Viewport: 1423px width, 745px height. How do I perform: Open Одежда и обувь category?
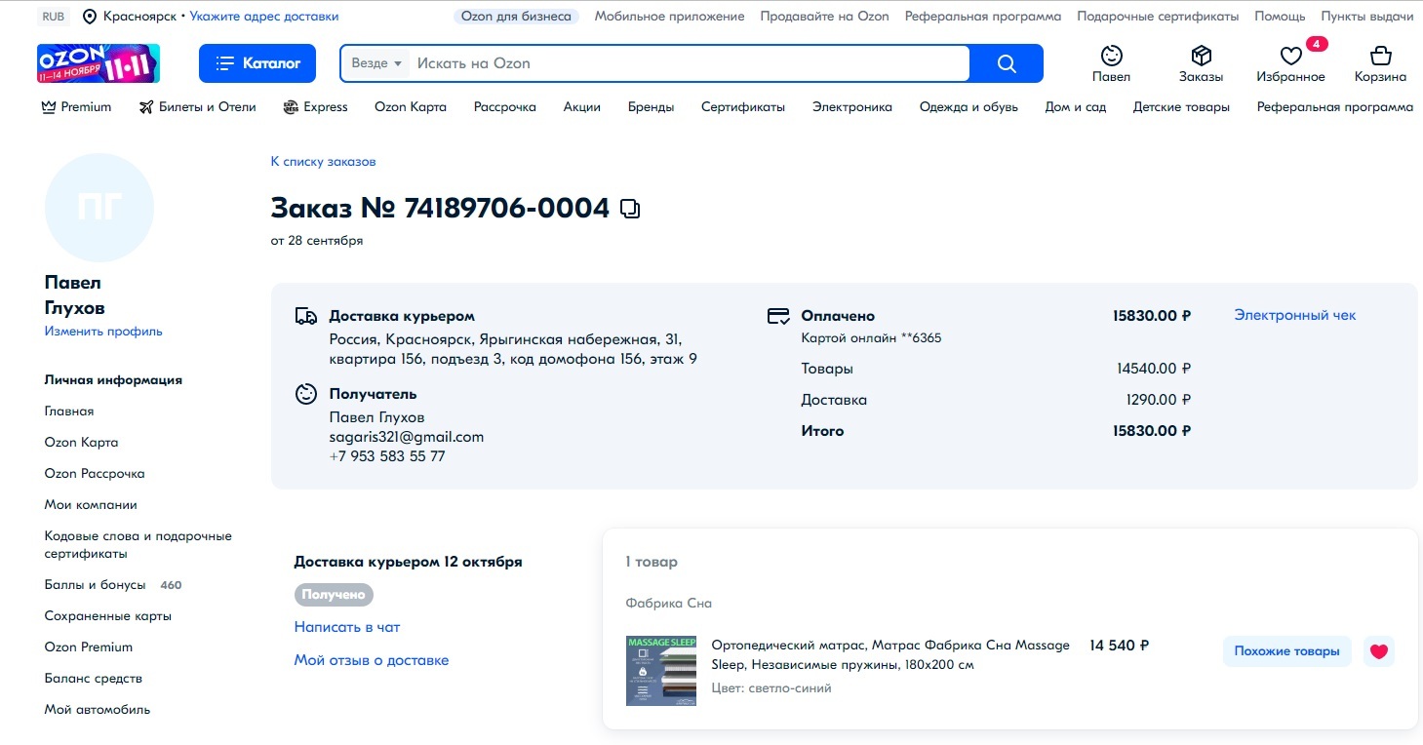coord(968,107)
